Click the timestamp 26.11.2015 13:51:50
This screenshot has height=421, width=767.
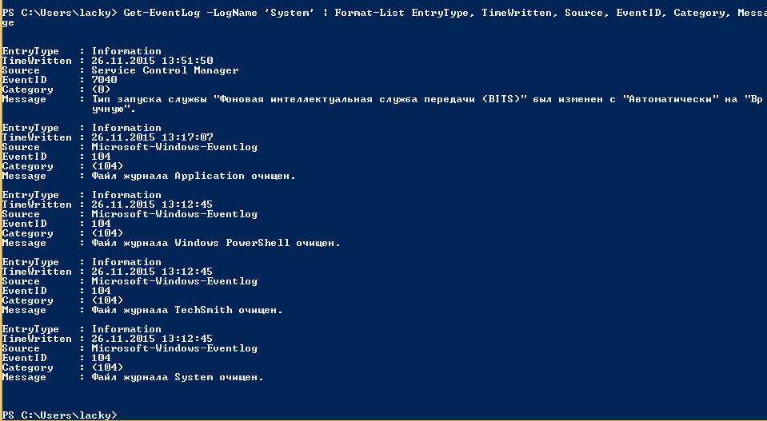pos(152,61)
